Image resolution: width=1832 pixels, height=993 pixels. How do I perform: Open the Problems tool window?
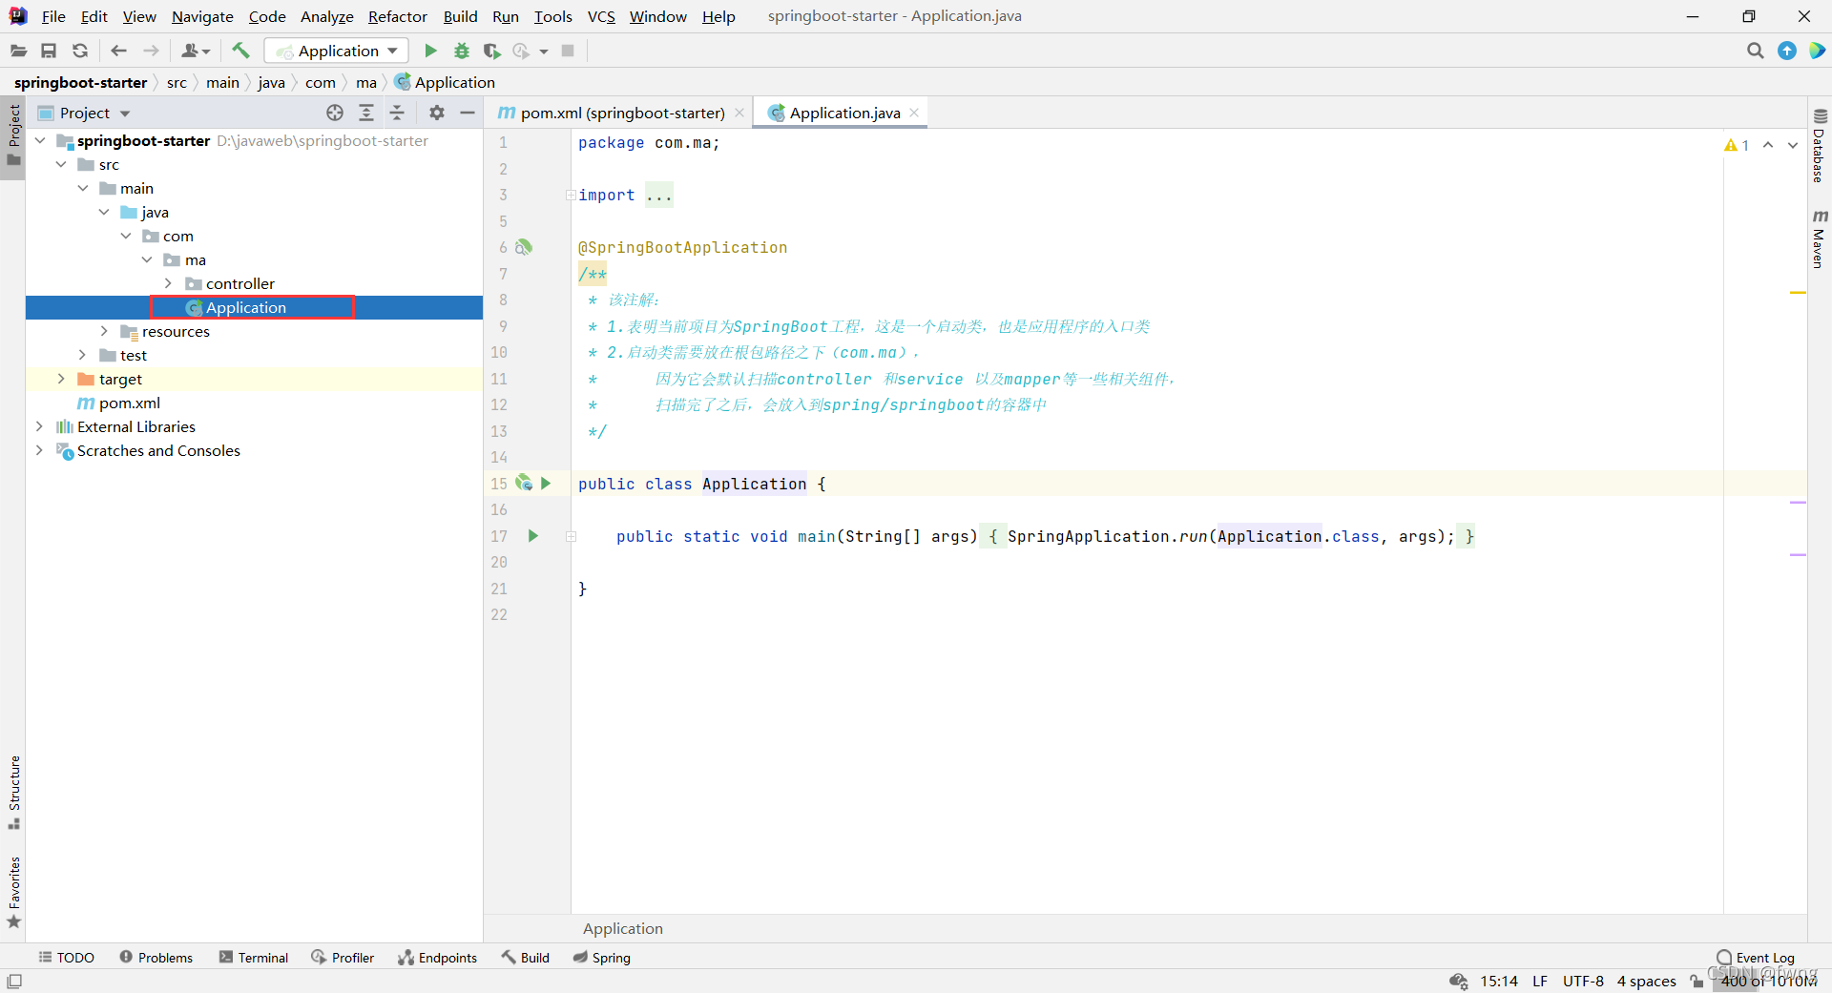pyautogui.click(x=156, y=958)
